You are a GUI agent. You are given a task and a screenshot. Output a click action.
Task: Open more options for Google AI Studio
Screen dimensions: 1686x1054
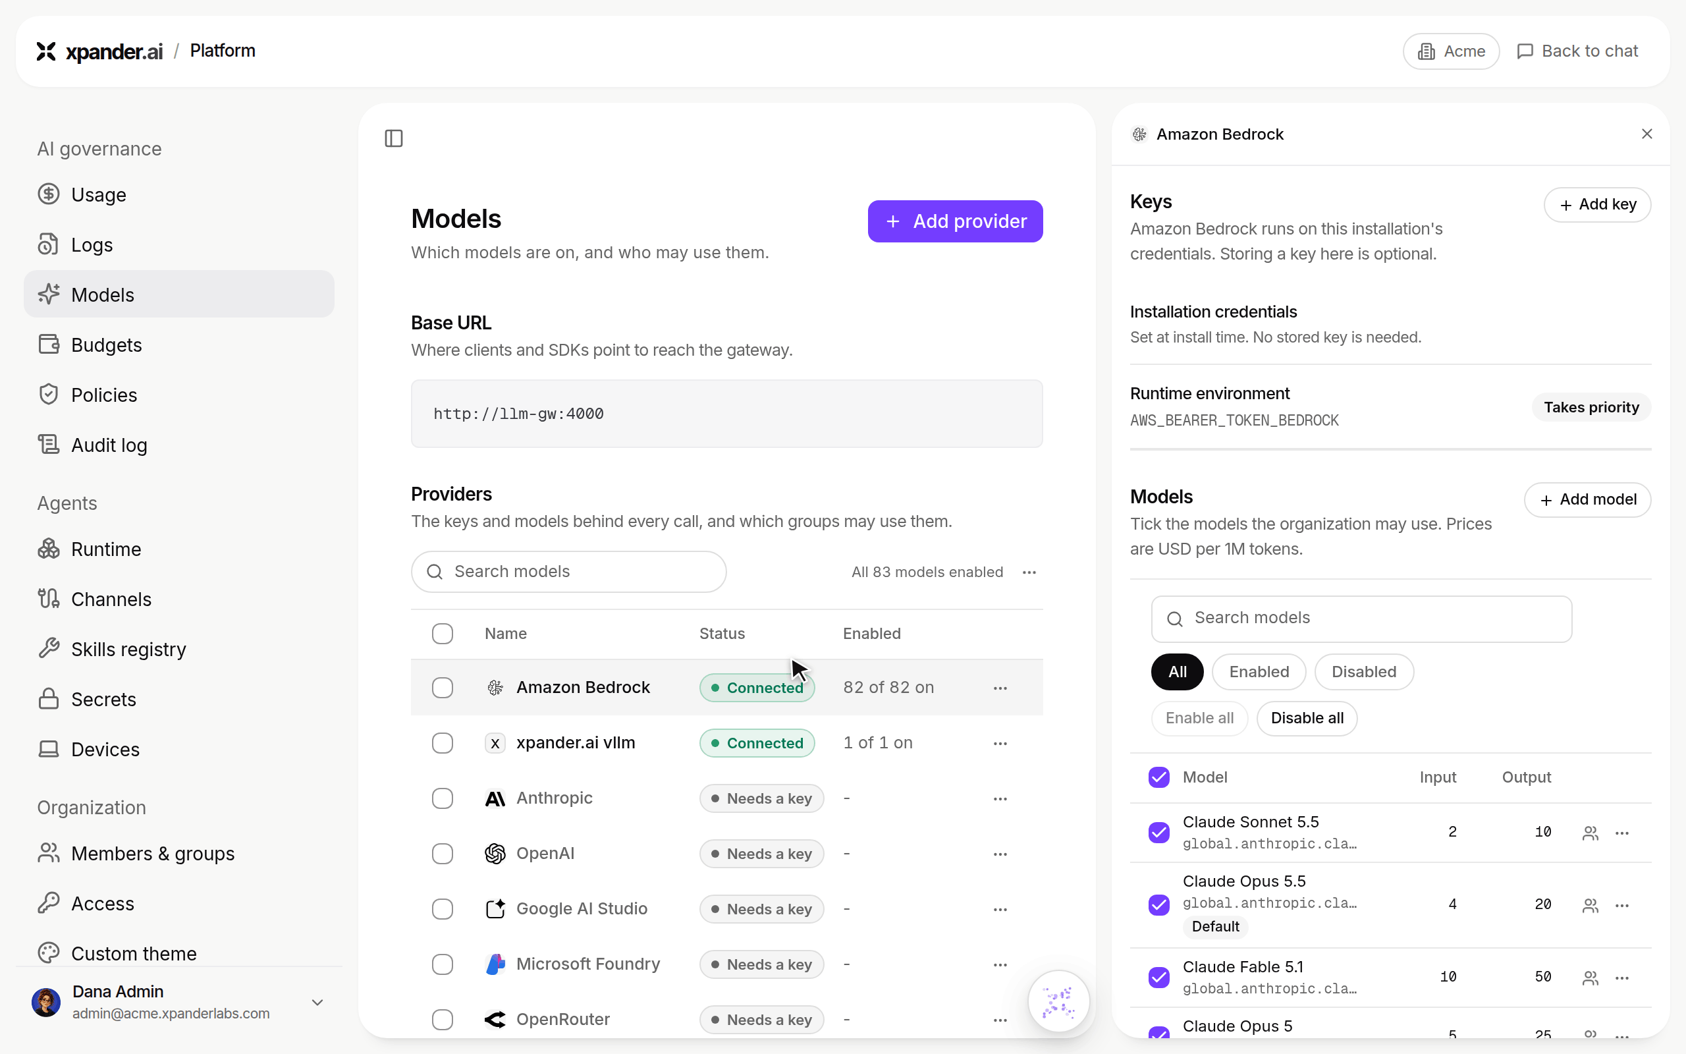coord(1000,909)
